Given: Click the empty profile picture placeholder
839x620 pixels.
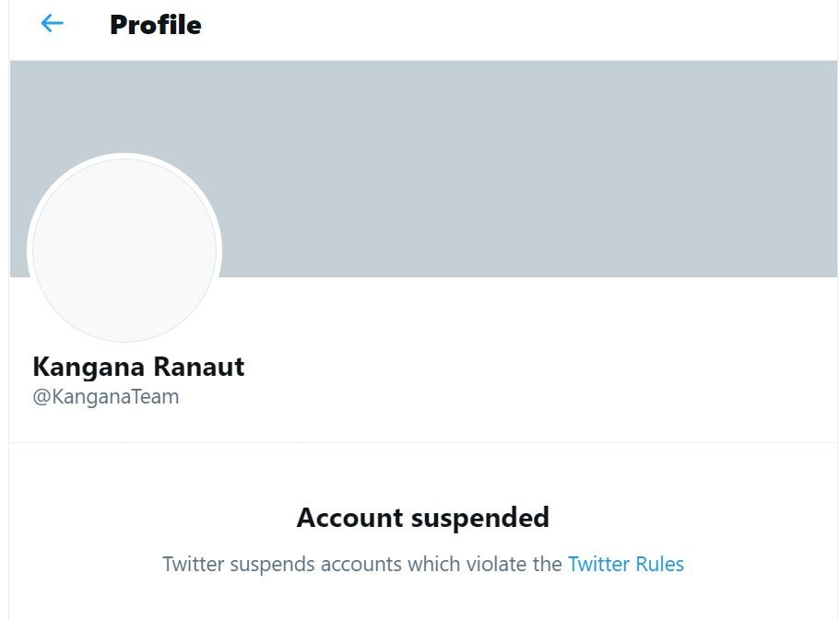Looking at the screenshot, I should 124,250.
